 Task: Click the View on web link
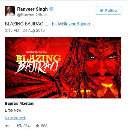tap(16, 118)
